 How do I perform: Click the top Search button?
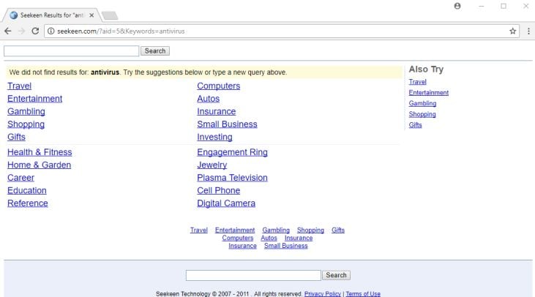pos(155,50)
